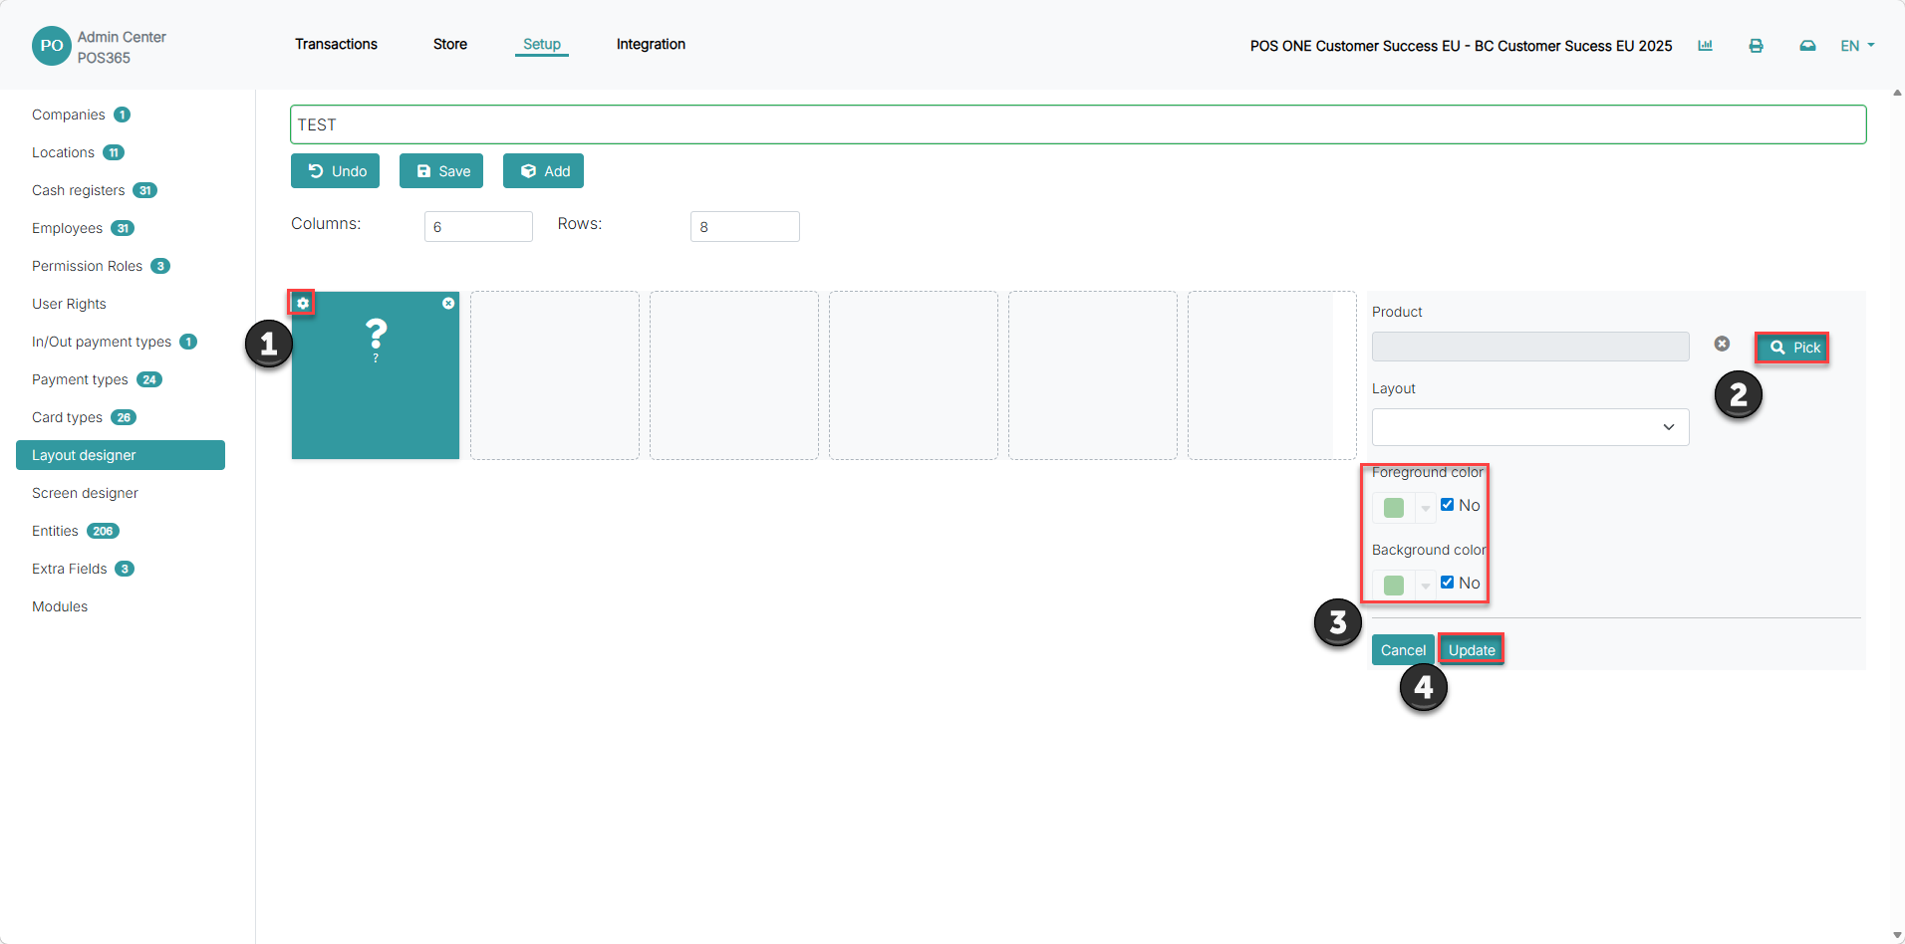The width and height of the screenshot is (1905, 944).
Task: Click the page scrollbar down arrow
Action: point(1897,936)
